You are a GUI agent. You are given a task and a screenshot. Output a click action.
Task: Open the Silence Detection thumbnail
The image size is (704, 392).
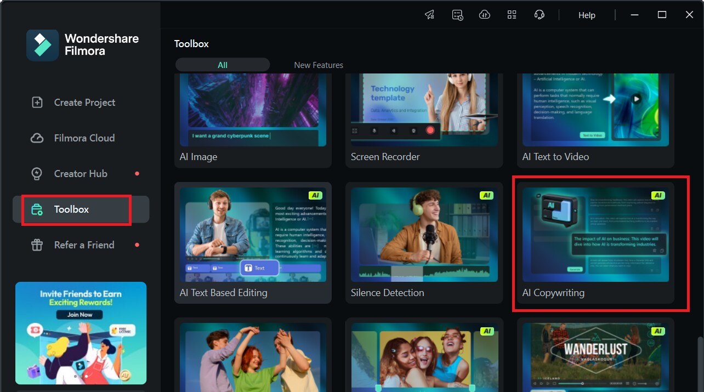(424, 235)
